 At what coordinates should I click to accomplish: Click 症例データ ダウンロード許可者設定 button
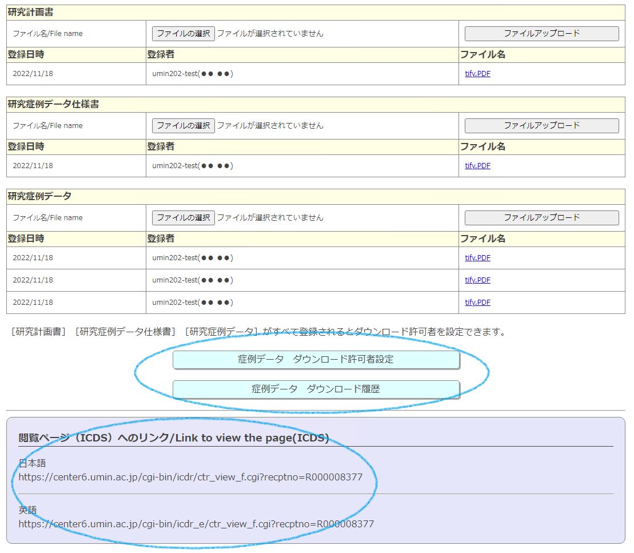[x=316, y=360]
